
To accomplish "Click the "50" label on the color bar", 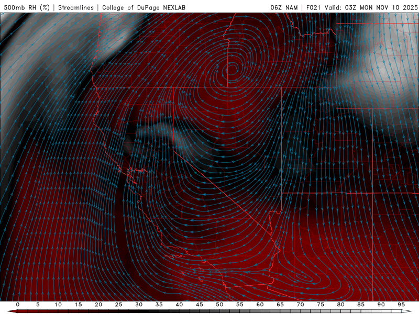I will 219,305.
